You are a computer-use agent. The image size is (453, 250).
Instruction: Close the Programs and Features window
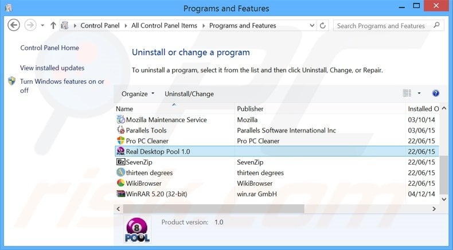(436, 6)
